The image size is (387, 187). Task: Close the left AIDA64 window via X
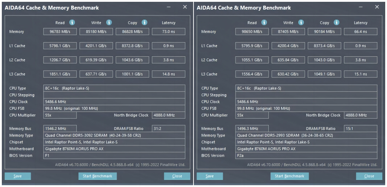(x=185, y=7)
